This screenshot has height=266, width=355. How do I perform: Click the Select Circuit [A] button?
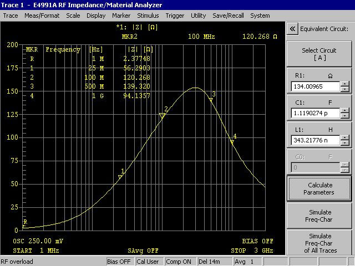[319, 54]
